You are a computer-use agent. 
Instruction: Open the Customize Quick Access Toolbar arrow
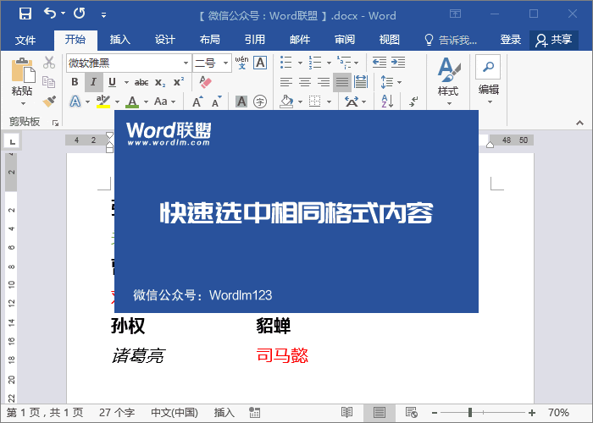(103, 15)
